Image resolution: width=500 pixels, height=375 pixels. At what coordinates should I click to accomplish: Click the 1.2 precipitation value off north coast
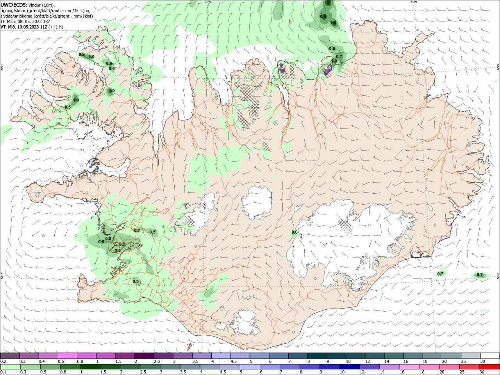coord(333,23)
